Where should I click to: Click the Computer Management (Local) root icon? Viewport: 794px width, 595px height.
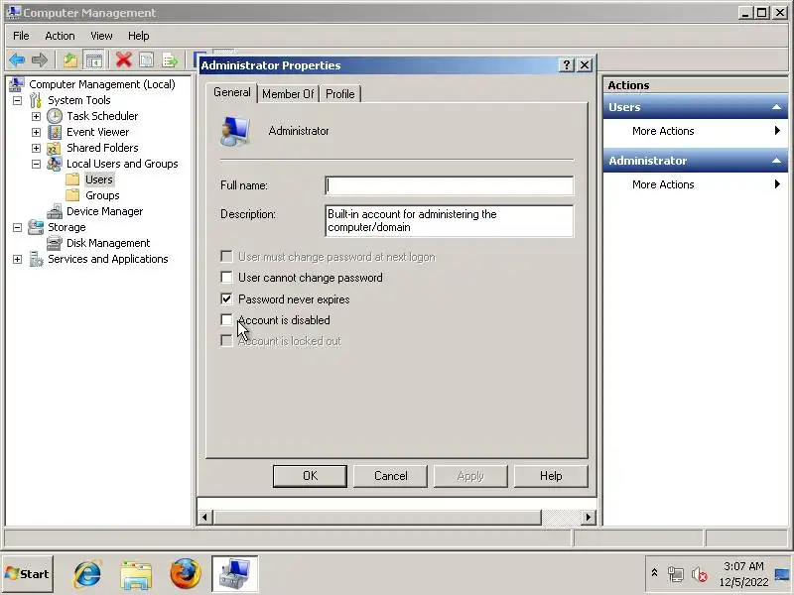pos(17,84)
